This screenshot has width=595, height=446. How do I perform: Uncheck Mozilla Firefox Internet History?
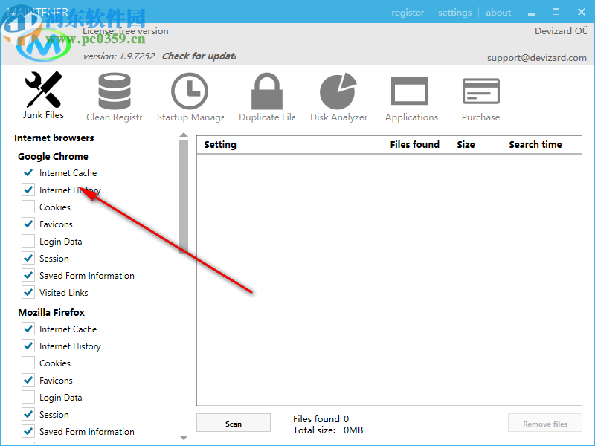28,346
